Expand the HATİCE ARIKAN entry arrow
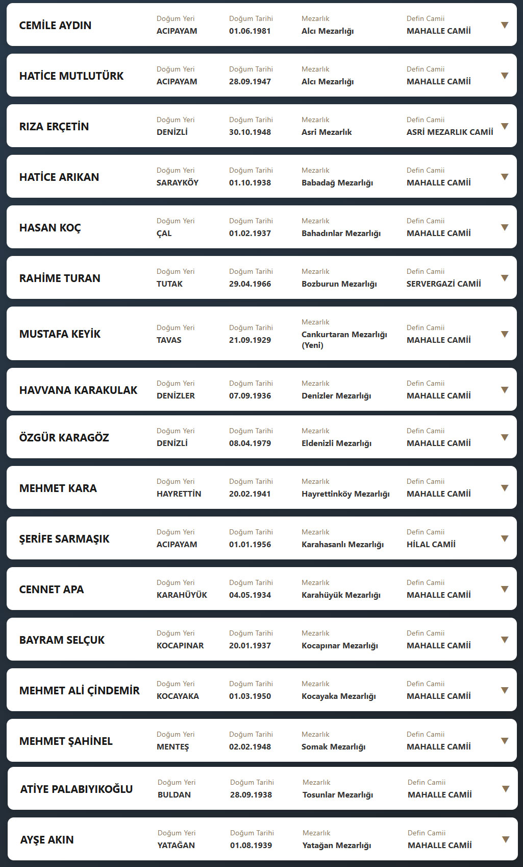The width and height of the screenshot is (523, 867). click(x=504, y=177)
